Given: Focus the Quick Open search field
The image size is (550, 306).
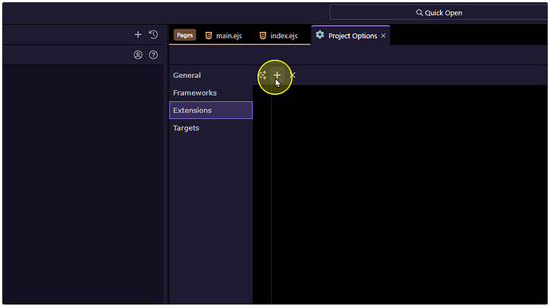Looking at the screenshot, I should (438, 13).
